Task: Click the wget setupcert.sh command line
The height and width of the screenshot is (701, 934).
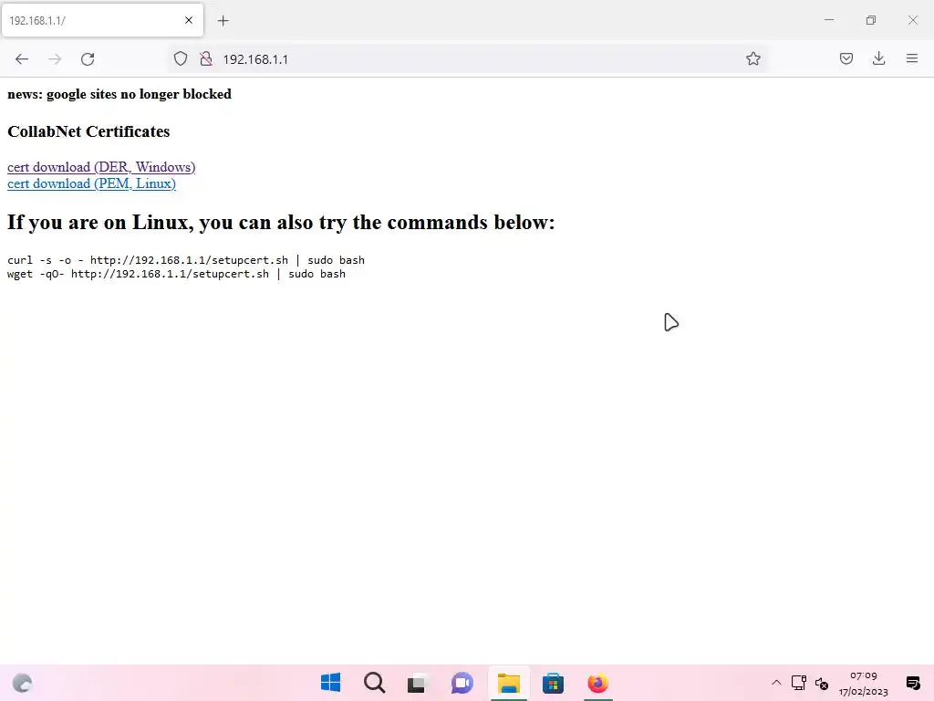Action: tap(176, 274)
